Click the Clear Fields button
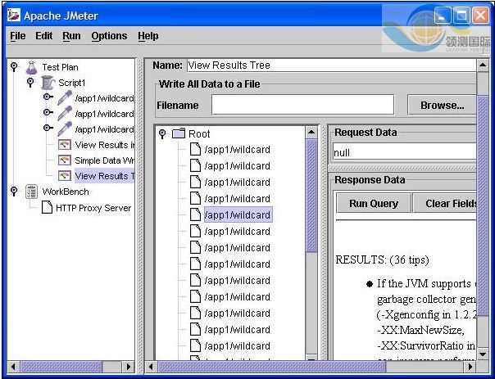495x379 pixels. (445, 203)
